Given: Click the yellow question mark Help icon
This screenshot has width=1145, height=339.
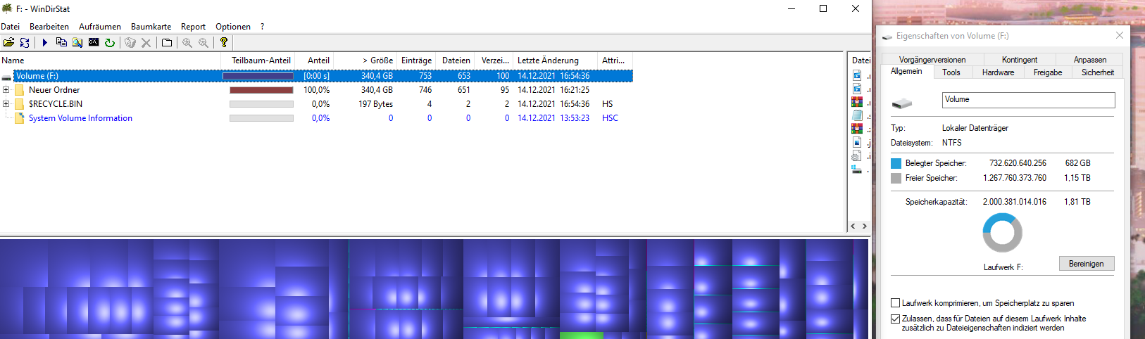Looking at the screenshot, I should (x=224, y=43).
